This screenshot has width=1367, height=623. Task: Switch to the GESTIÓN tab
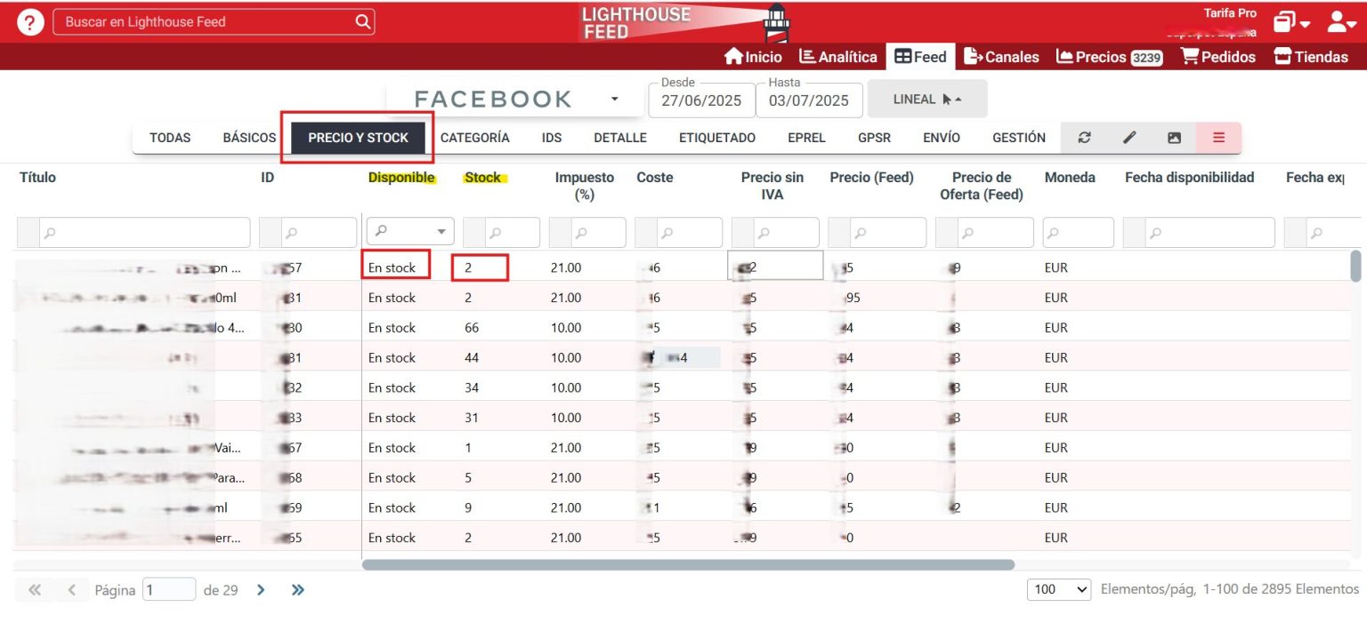click(x=1019, y=138)
